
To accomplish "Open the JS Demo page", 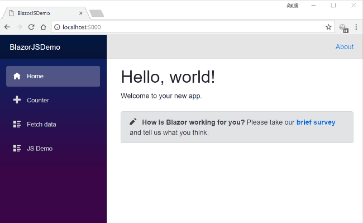I will click(x=53, y=149).
